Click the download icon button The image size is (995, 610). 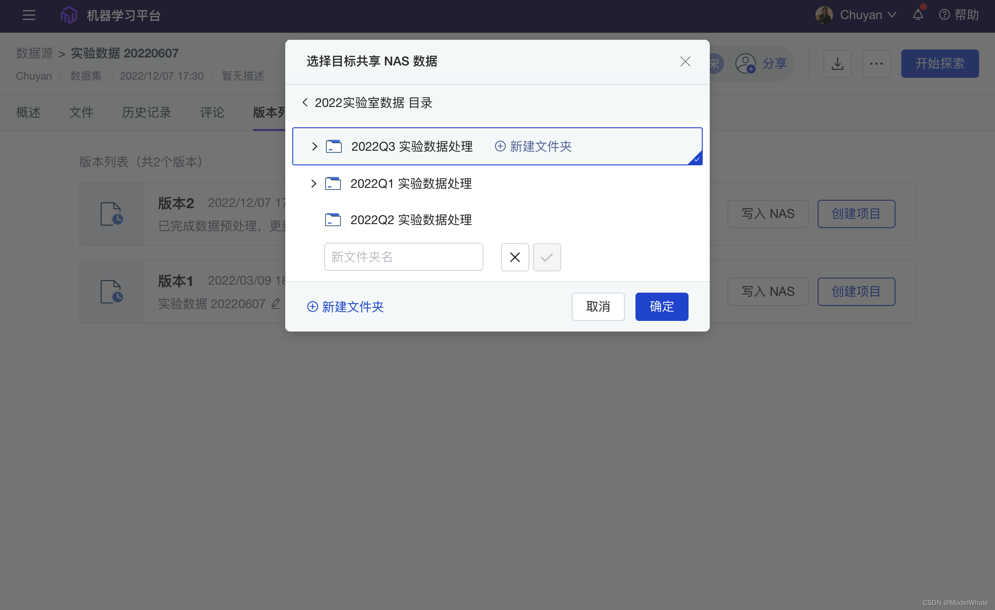[837, 64]
